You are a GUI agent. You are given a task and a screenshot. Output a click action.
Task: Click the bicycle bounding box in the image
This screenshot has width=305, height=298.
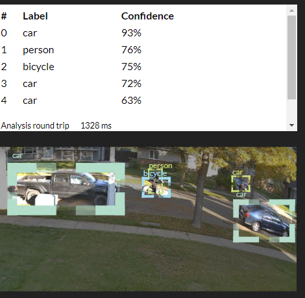156,188
